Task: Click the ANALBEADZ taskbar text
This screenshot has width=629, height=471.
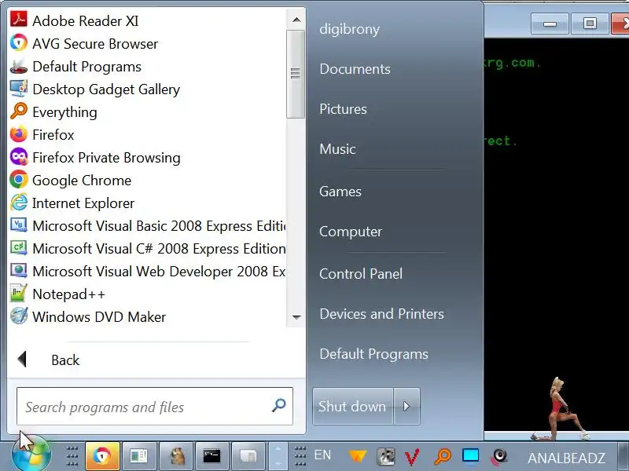Action: coord(566,458)
